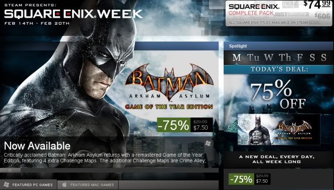Click the -75% $7.50 price on main banner
This screenshot has width=334, height=190.
point(185,125)
